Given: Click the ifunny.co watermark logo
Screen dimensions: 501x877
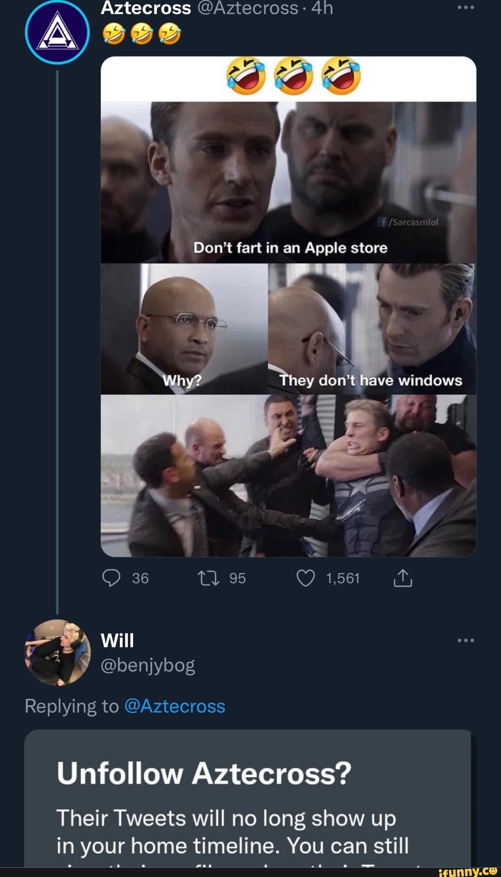Looking at the screenshot, I should (468, 871).
